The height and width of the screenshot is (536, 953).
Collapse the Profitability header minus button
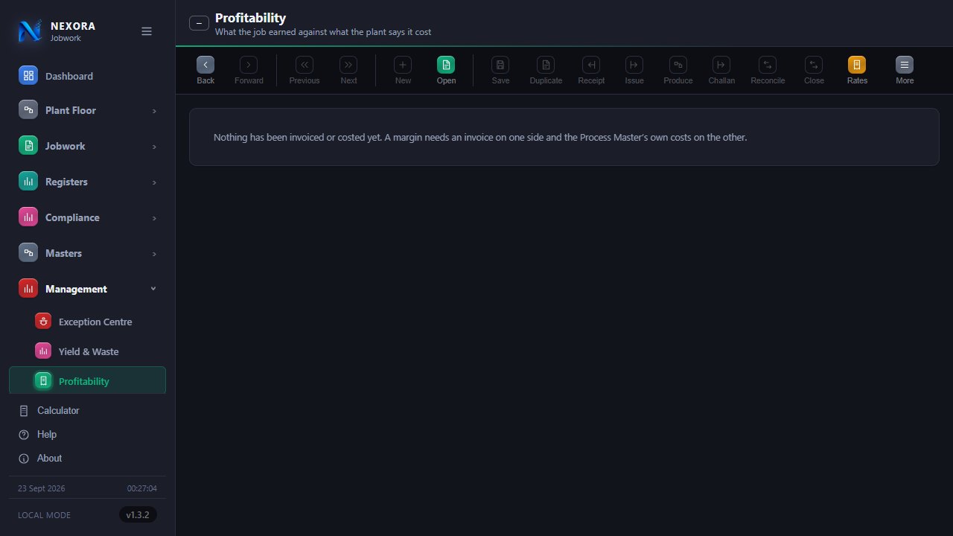[199, 23]
